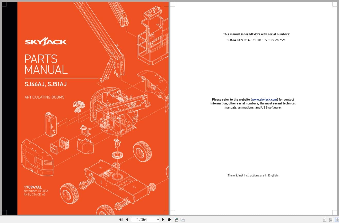The width and height of the screenshot is (339, 223).
Task: Click "This manual is for MEWPs with serial numbers:"
Action: click(257, 34)
